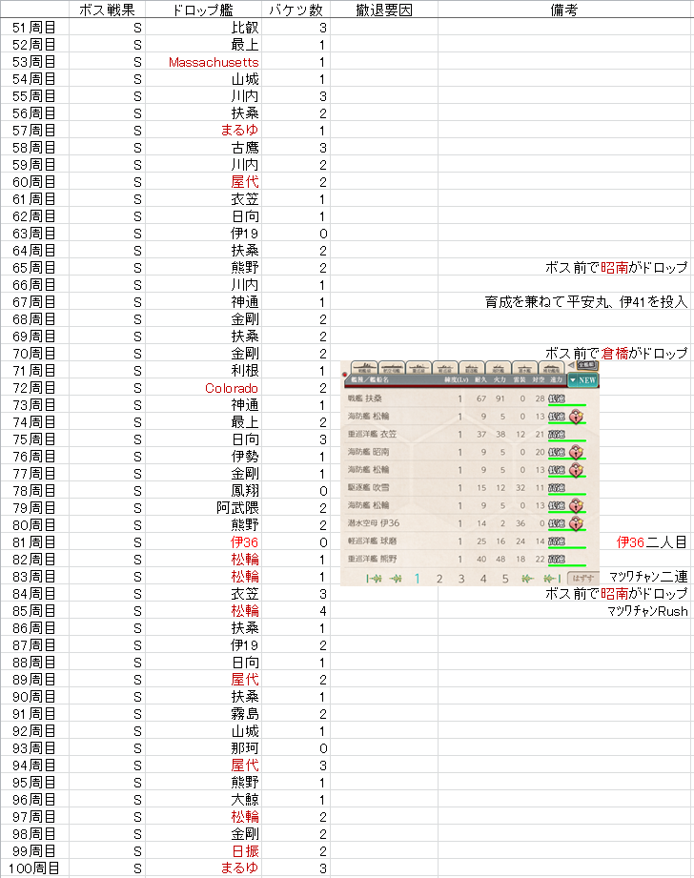694x878 pixels.
Task: Select the 駆逐艦 吹雪 ship row
Action: point(471,488)
